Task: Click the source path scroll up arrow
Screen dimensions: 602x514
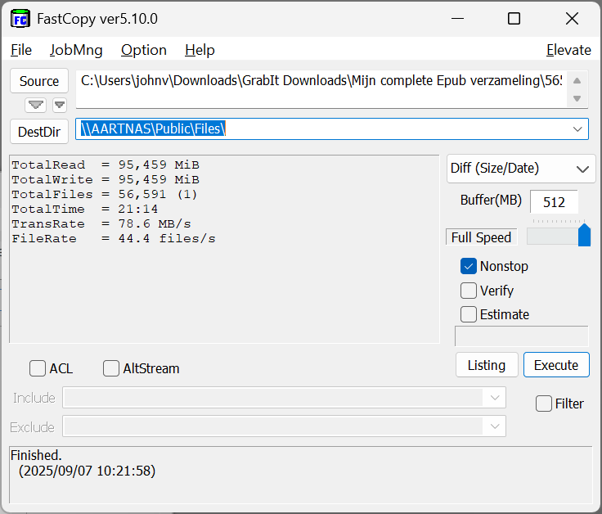Action: tap(577, 80)
